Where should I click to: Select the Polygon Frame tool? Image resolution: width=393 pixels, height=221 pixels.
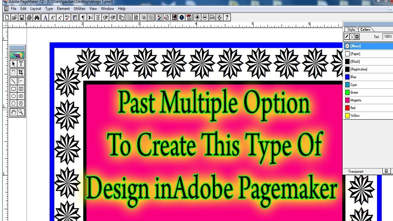point(21,104)
